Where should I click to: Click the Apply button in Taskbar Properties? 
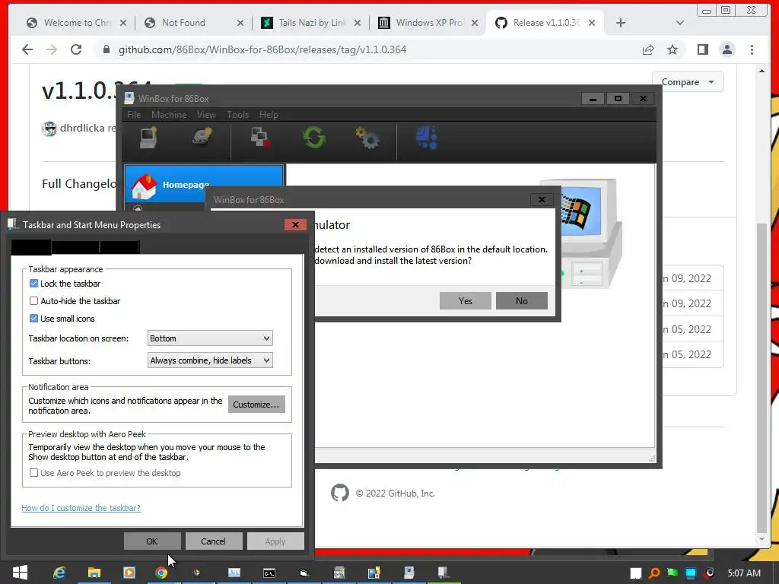click(x=275, y=541)
